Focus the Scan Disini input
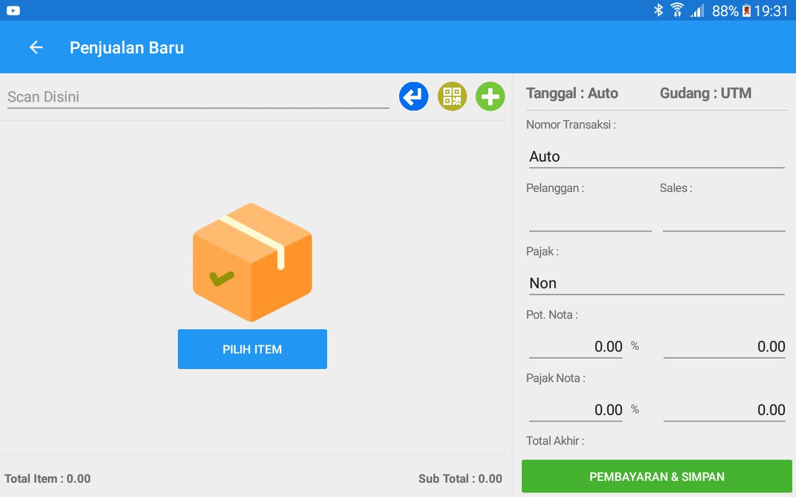 [x=198, y=97]
